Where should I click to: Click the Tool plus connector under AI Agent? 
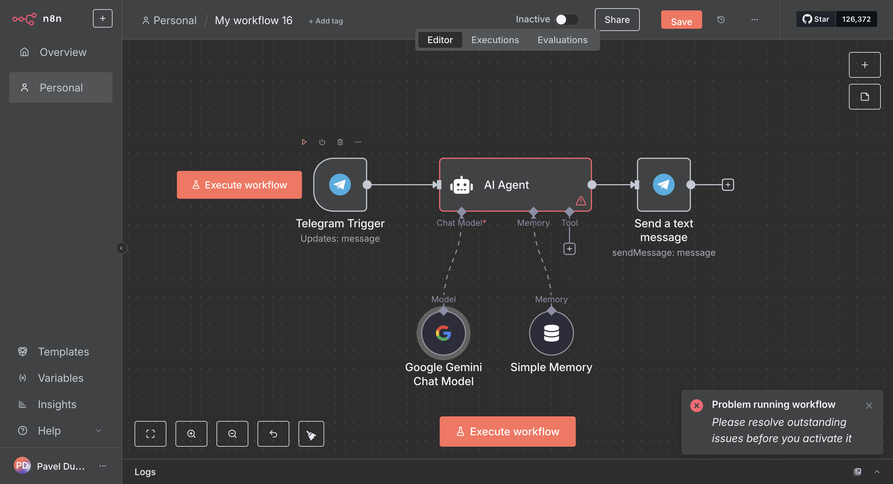pyautogui.click(x=569, y=249)
